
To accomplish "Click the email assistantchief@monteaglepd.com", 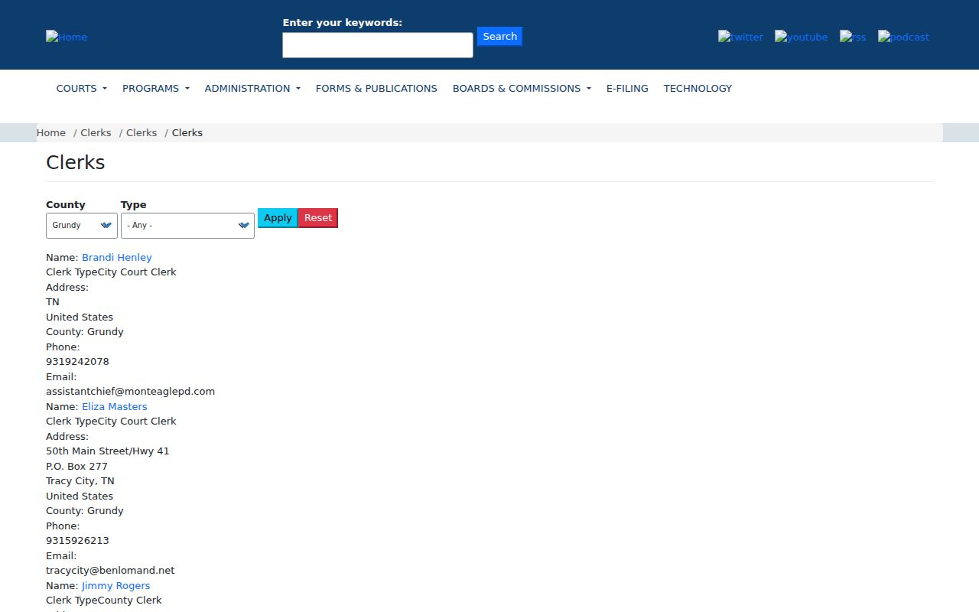I will pos(130,391).
